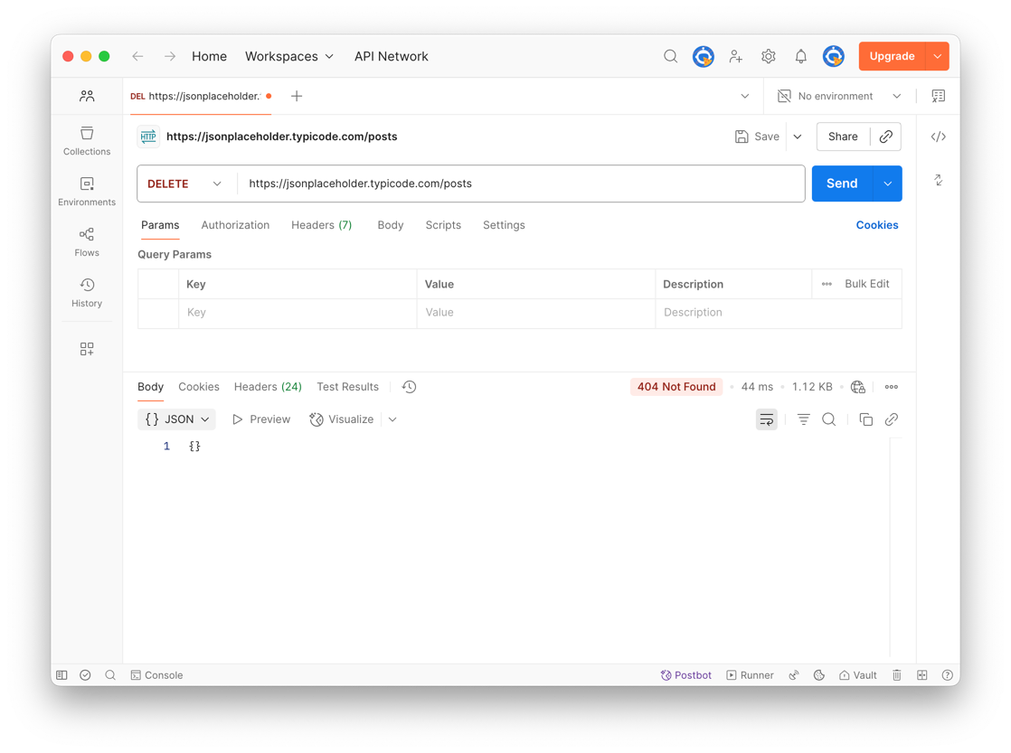Toggle word wrap for the response body
Image resolution: width=1011 pixels, height=753 pixels.
766,419
